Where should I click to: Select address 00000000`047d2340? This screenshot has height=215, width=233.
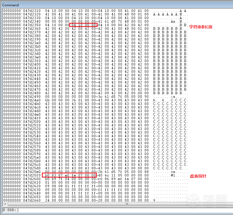pos(22,21)
